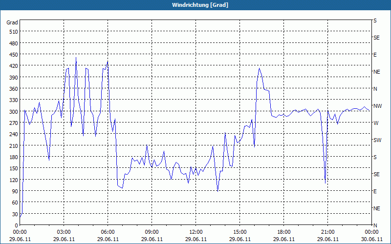Select the N compass label beside the 360 gridline
This screenshot has width=391, height=244.
[x=375, y=89]
